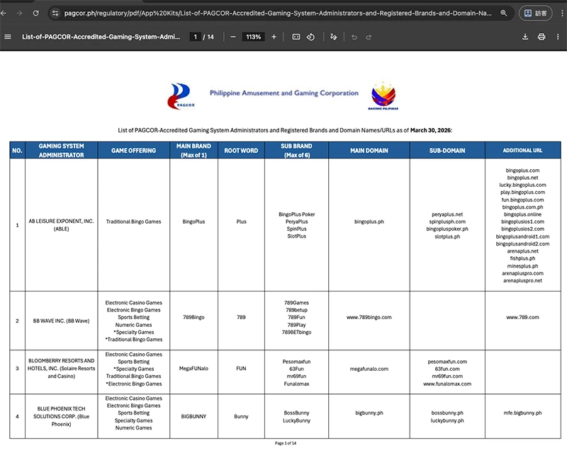567x455 pixels.
Task: Zoom out the PDF with minus button
Action: [x=233, y=37]
